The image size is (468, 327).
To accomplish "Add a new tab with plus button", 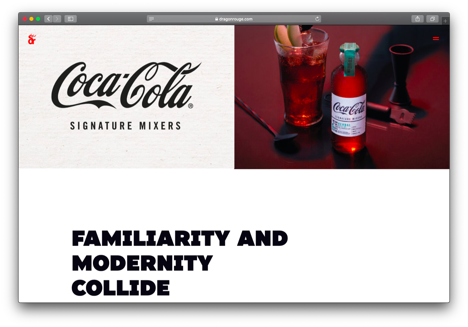I will click(x=445, y=21).
